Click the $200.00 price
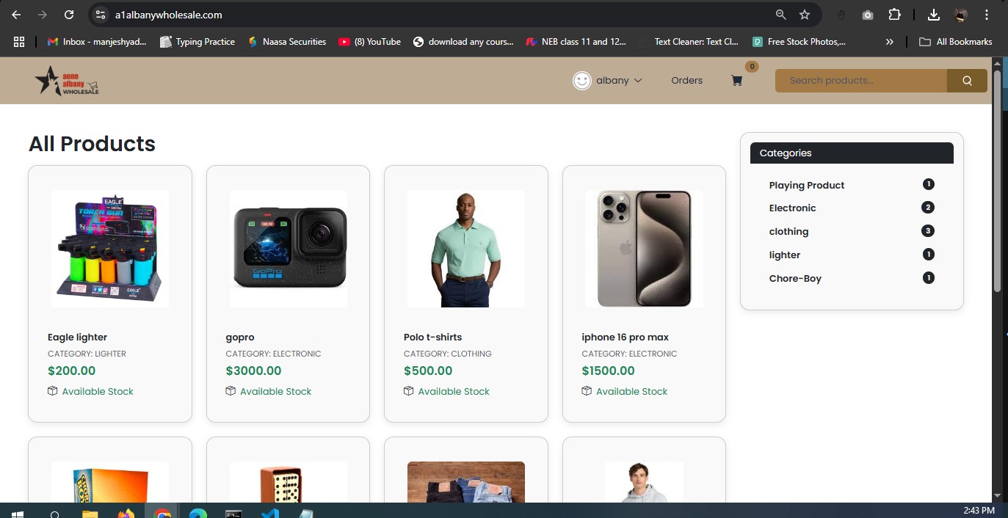This screenshot has height=518, width=1008. coord(71,371)
